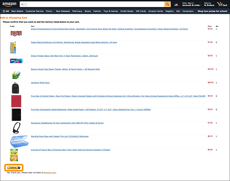Open the All hamburger menu

point(6,11)
